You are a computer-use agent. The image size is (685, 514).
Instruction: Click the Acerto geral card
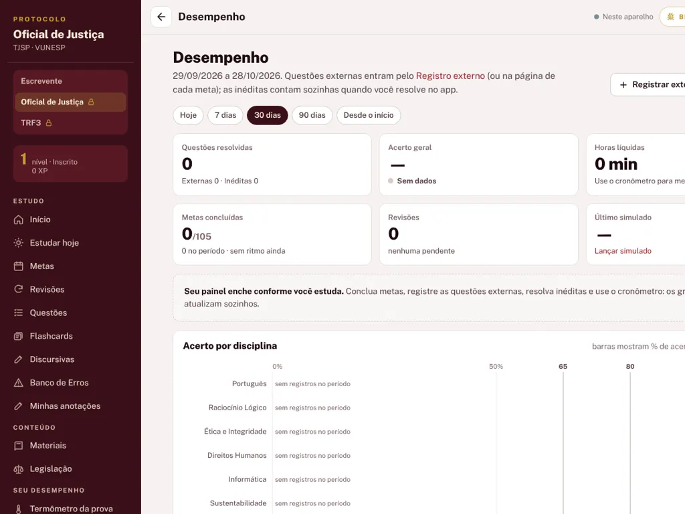click(479, 165)
